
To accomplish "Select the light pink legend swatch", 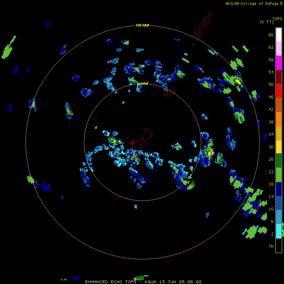I will [279, 48].
